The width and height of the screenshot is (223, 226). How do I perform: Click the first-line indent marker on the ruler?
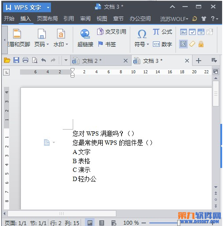pyautogui.click(x=72, y=70)
